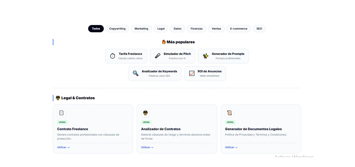Click the Contrato Freelance card title
This screenshot has height=167, width=355.
(73, 129)
